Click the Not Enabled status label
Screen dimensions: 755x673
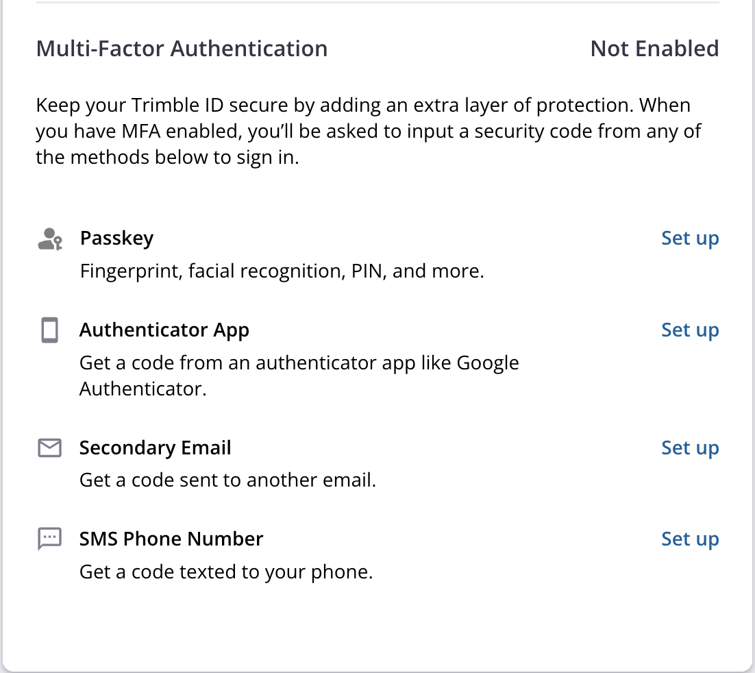tap(654, 49)
